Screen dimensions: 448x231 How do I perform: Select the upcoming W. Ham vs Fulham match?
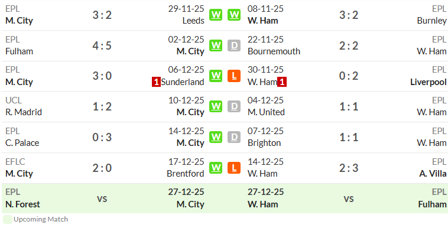tap(347, 198)
